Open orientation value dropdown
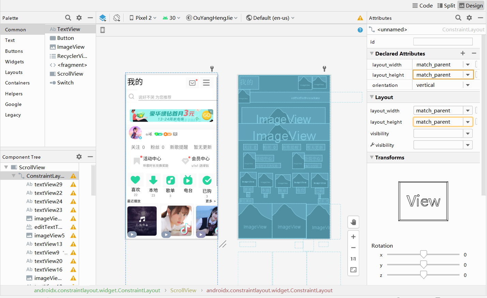The width and height of the screenshot is (487, 298). coord(468,85)
